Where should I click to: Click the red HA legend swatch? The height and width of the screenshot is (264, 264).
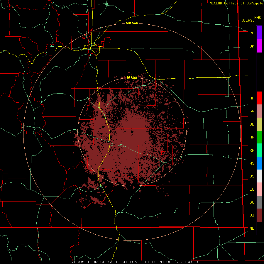click(x=259, y=98)
